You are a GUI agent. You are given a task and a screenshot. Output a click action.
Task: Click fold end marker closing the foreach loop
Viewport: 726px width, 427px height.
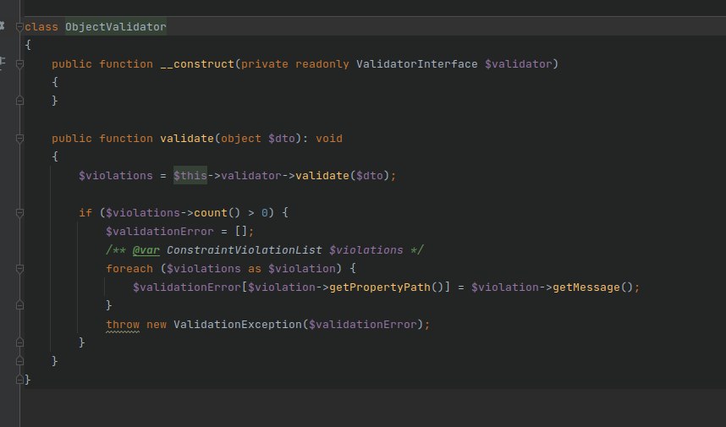click(x=19, y=305)
